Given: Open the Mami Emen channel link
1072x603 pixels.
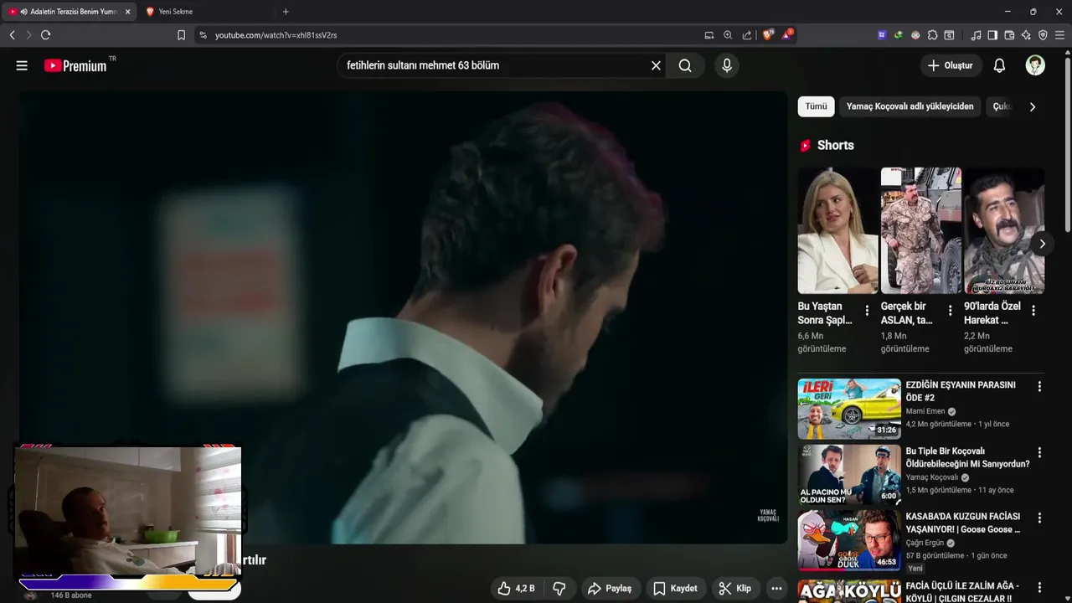Looking at the screenshot, I should pyautogui.click(x=925, y=411).
